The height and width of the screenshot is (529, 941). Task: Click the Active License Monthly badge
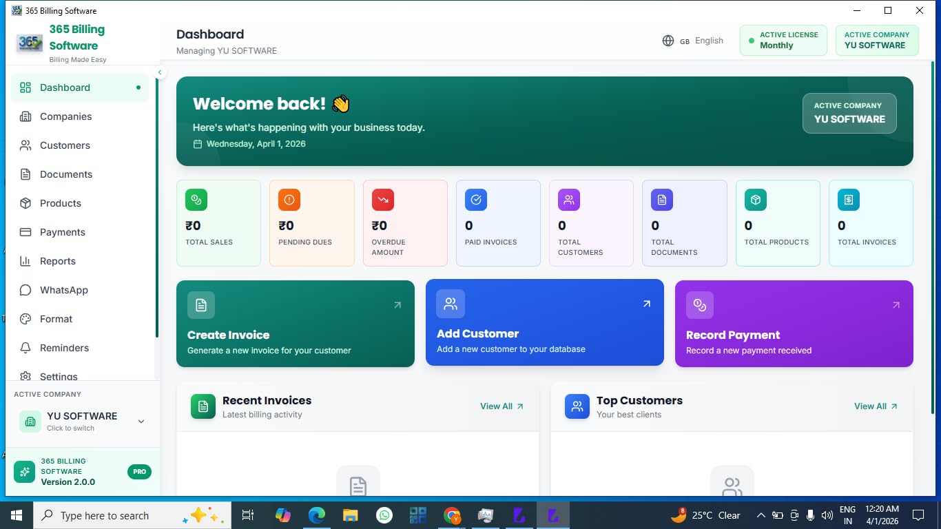pos(783,40)
